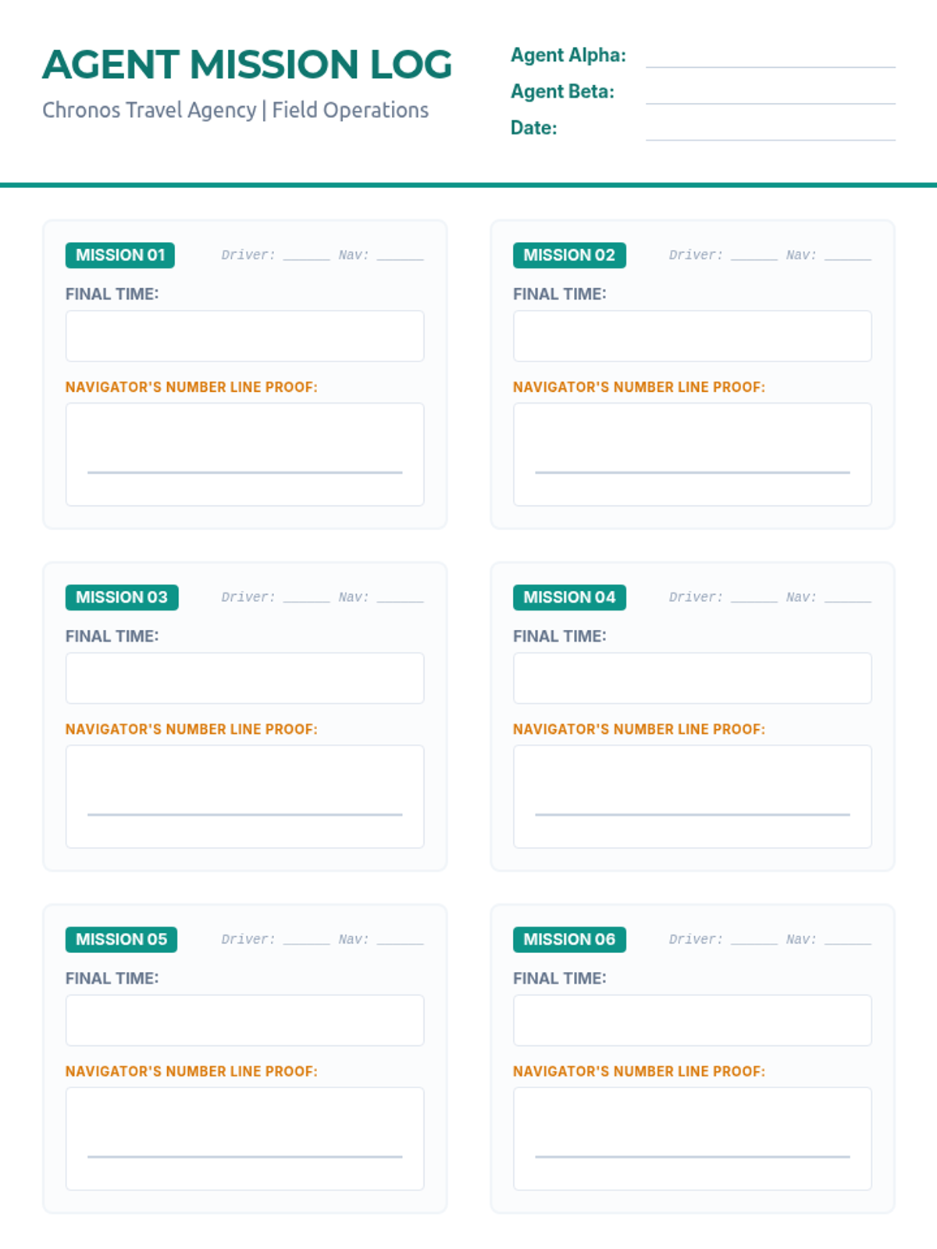Select the Mission 04 Final Time field

click(x=692, y=678)
